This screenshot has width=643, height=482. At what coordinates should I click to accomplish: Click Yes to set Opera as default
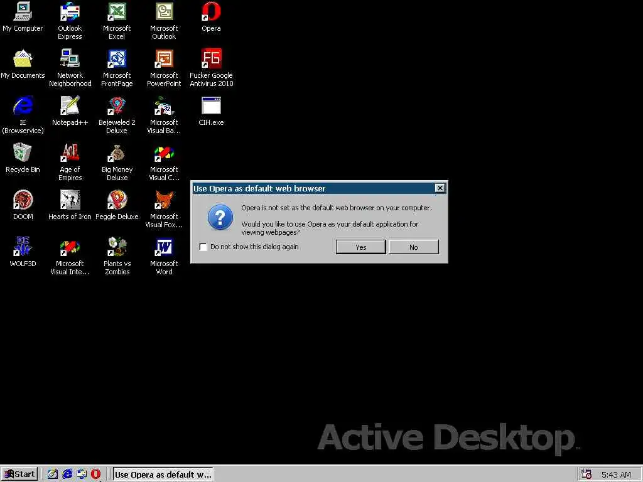tap(361, 247)
